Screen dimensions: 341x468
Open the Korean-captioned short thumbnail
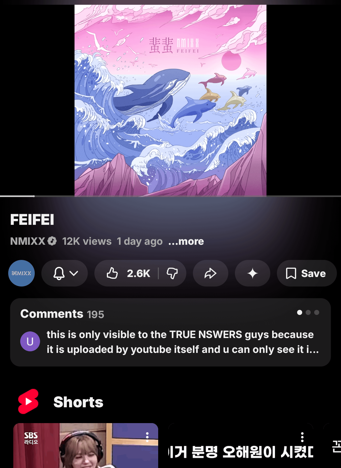point(241,446)
